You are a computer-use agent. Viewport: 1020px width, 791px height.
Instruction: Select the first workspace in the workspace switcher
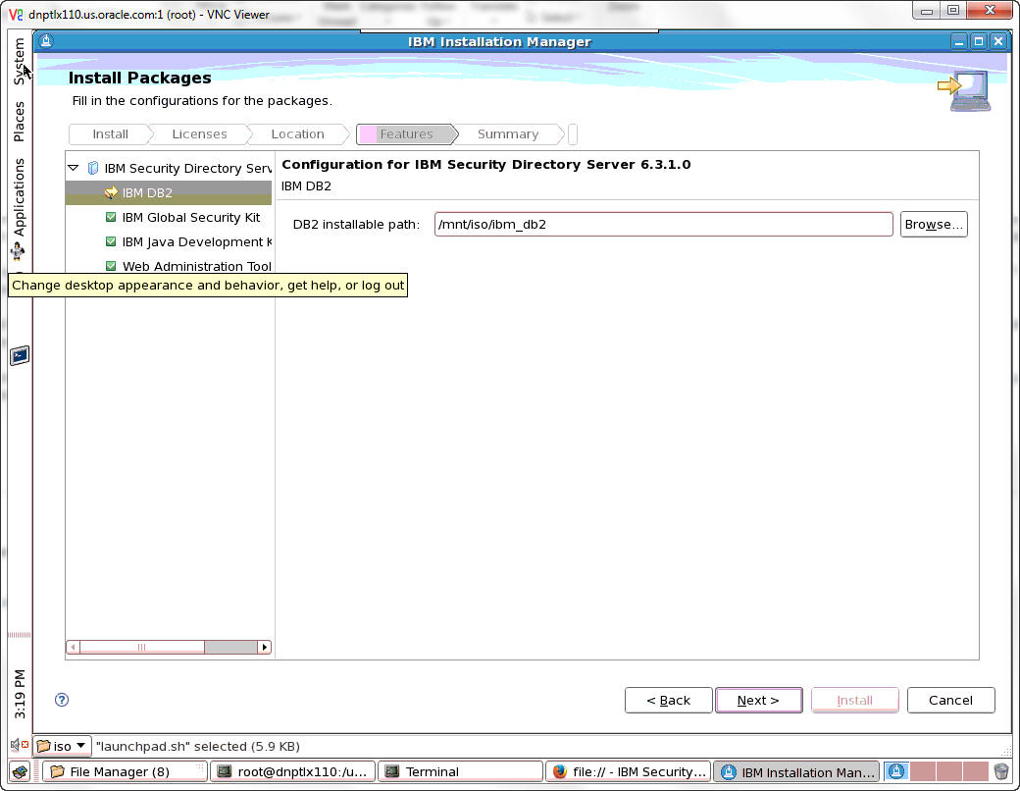pos(896,771)
